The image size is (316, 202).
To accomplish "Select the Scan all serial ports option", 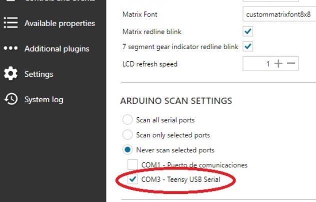I will tap(127, 120).
